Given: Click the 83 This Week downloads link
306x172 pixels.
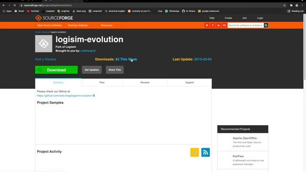Looking at the screenshot, I should [x=126, y=59].
